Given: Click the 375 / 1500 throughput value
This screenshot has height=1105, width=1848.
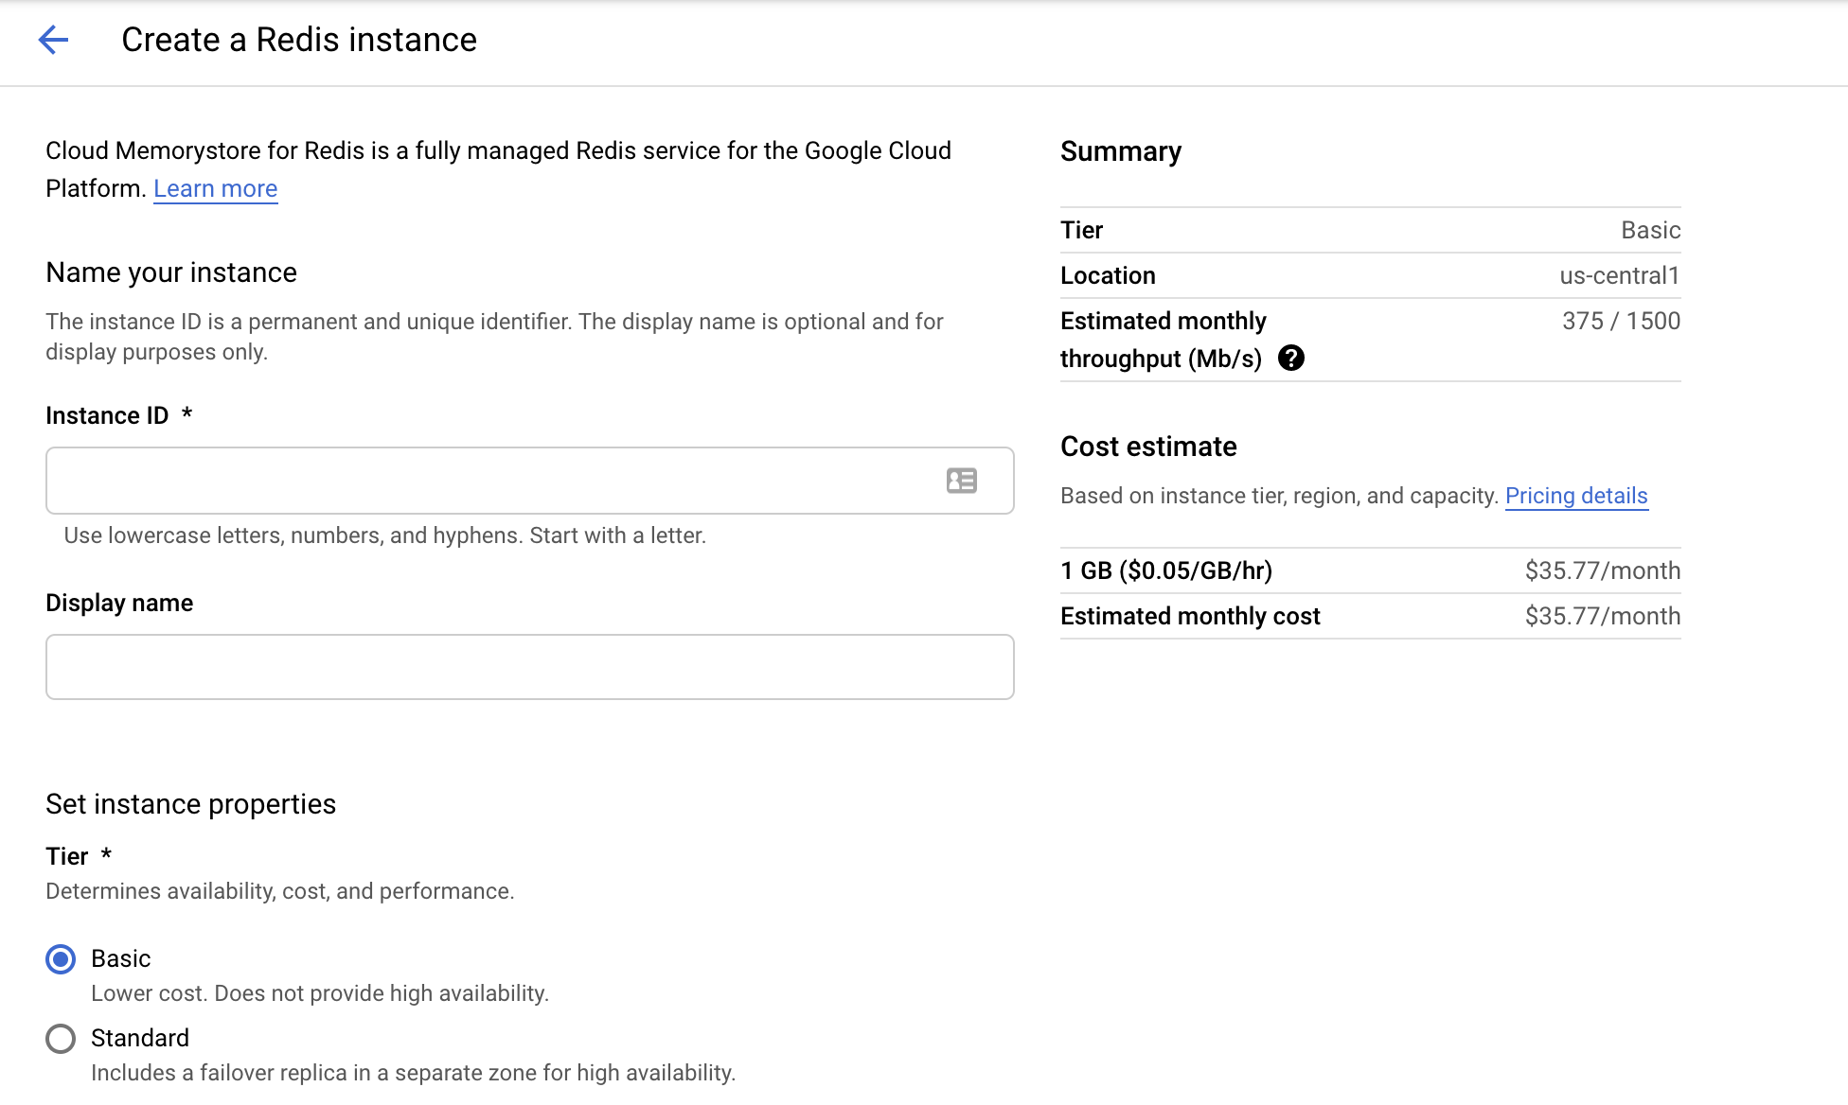Looking at the screenshot, I should coord(1621,321).
